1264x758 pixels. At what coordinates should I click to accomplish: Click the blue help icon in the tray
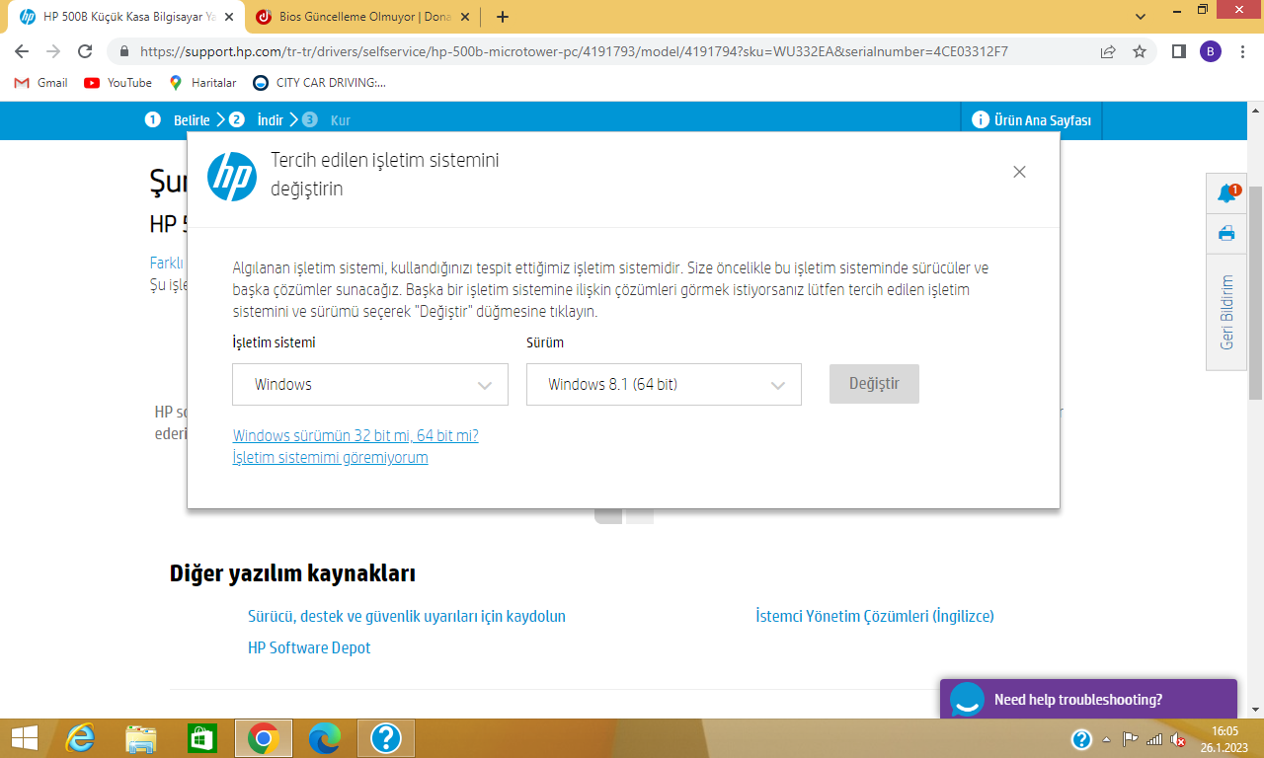[x=1081, y=739]
